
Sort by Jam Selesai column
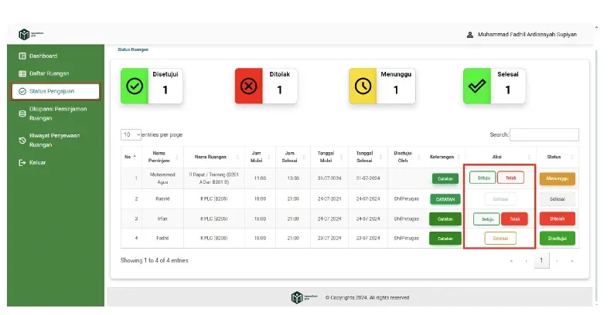[x=293, y=157]
